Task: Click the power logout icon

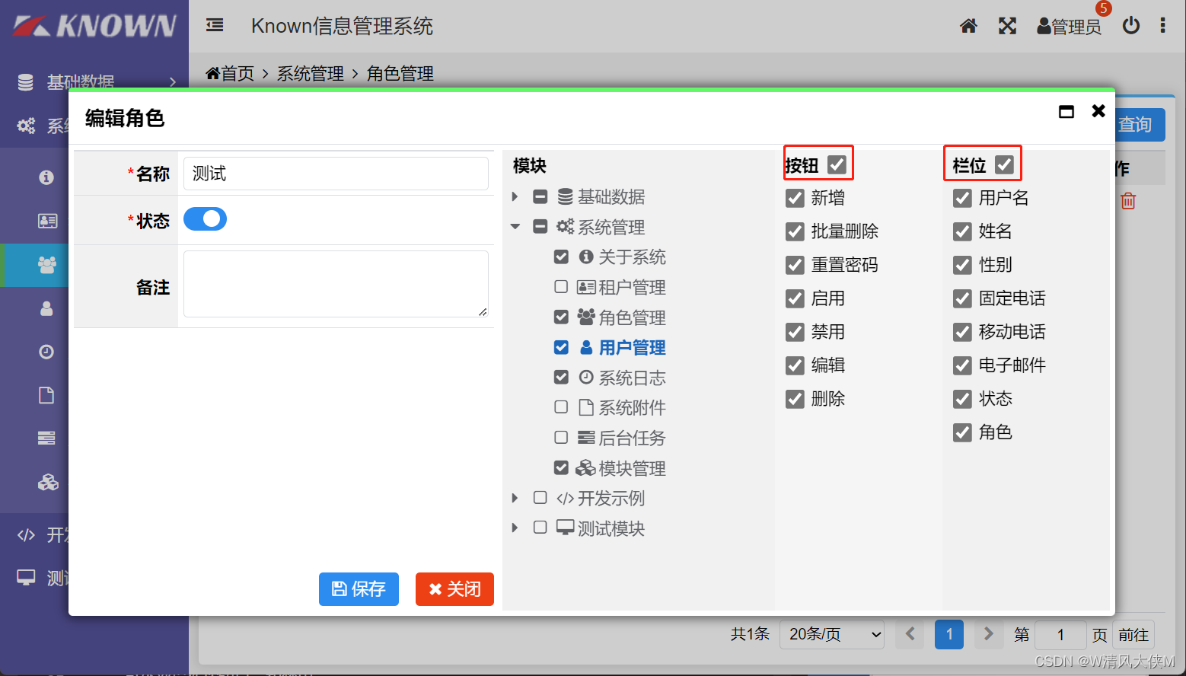Action: [1131, 26]
